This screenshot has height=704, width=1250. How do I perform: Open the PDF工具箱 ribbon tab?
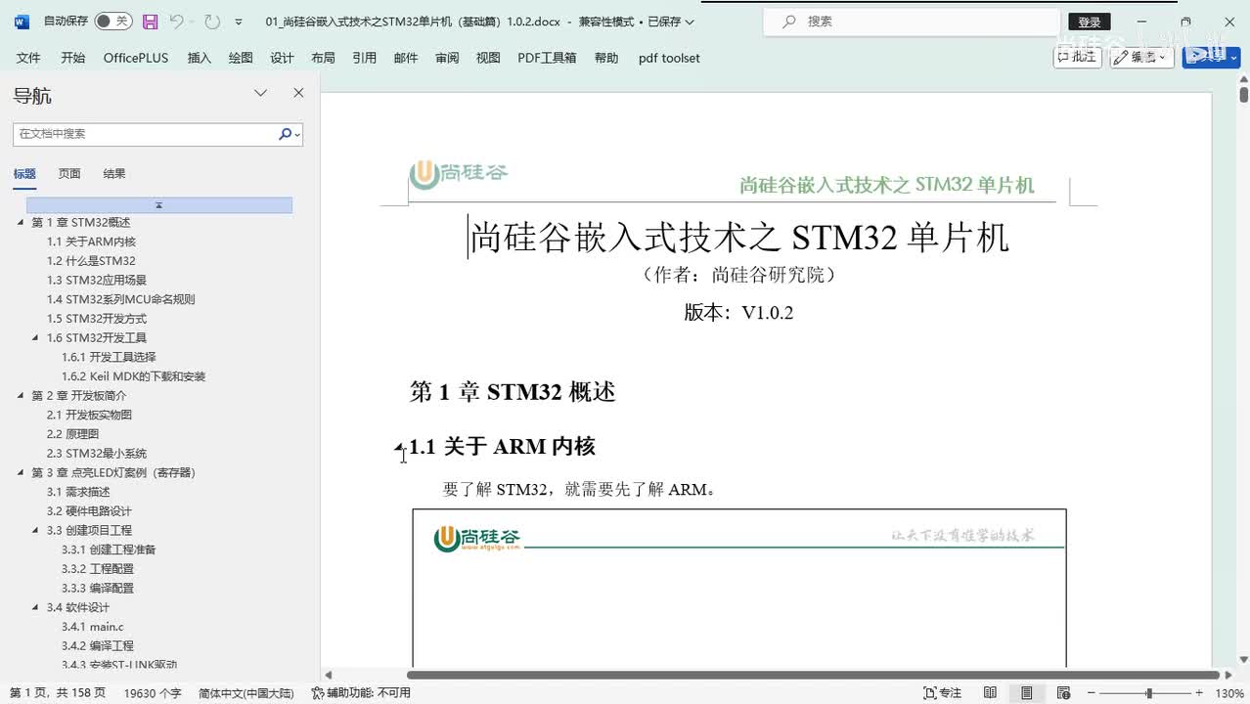click(547, 58)
